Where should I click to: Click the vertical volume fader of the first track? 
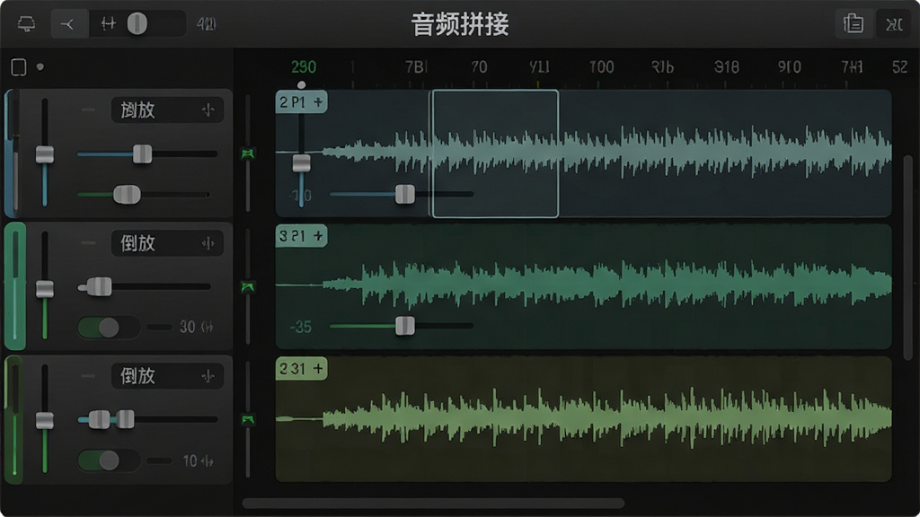(45, 154)
